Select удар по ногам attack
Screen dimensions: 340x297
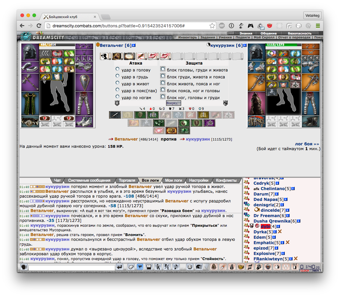point(117,97)
